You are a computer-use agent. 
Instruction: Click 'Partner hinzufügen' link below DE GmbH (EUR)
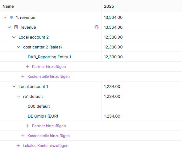click(x=49, y=126)
